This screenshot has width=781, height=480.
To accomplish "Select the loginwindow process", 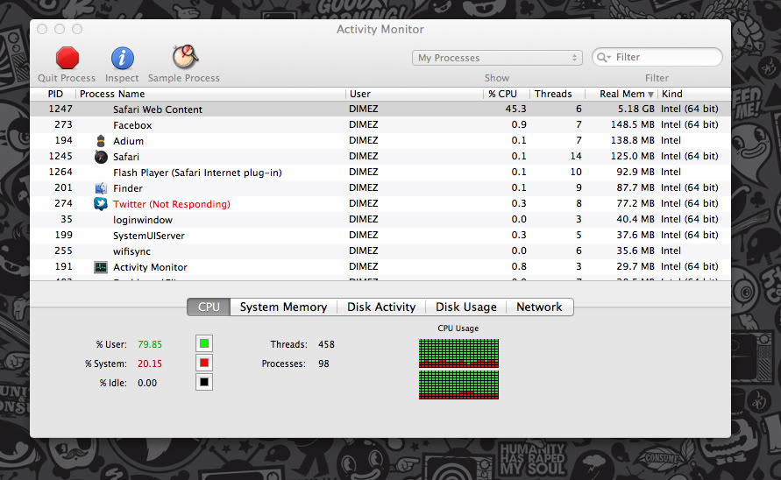I will pos(143,220).
